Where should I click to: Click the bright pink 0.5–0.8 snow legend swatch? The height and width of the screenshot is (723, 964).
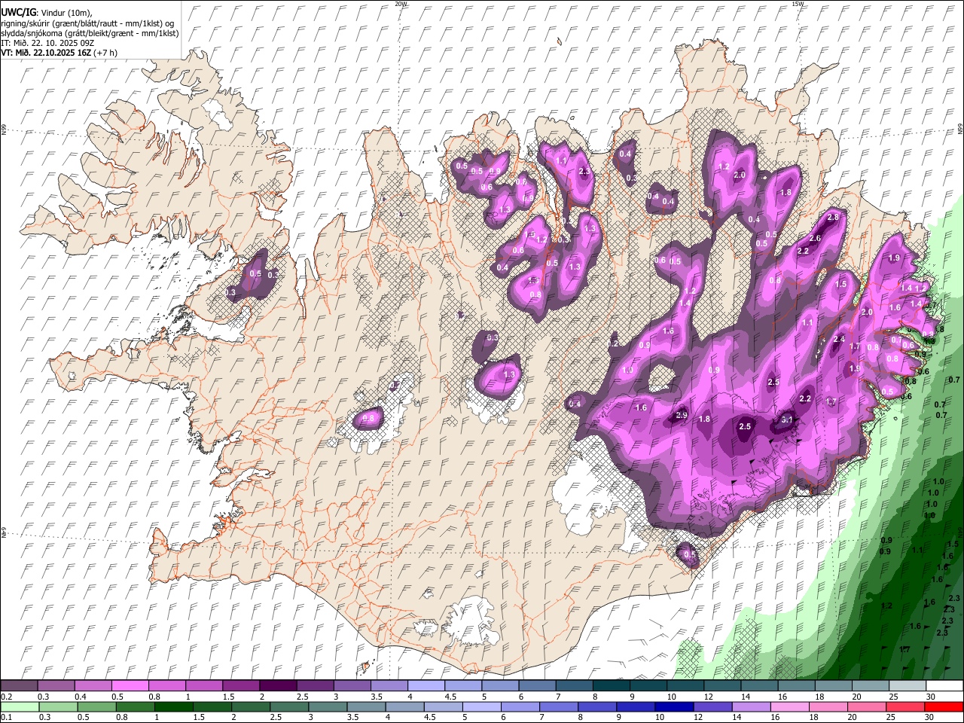click(130, 686)
